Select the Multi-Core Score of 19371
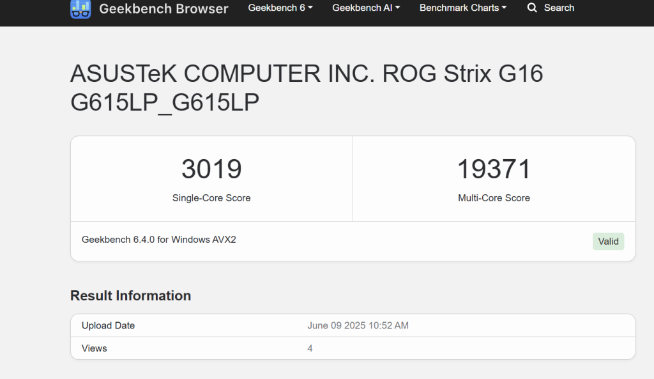654x379 pixels. (494, 169)
